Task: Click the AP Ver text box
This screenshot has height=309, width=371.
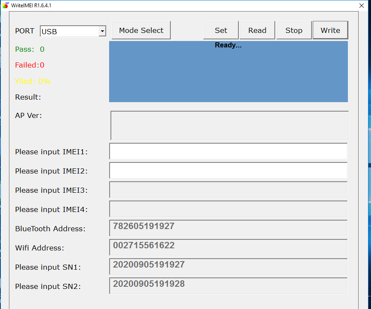Action: pos(229,126)
